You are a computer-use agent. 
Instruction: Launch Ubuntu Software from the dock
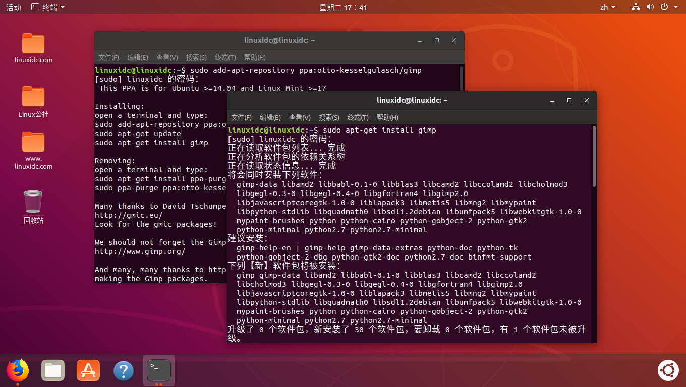coord(88,371)
